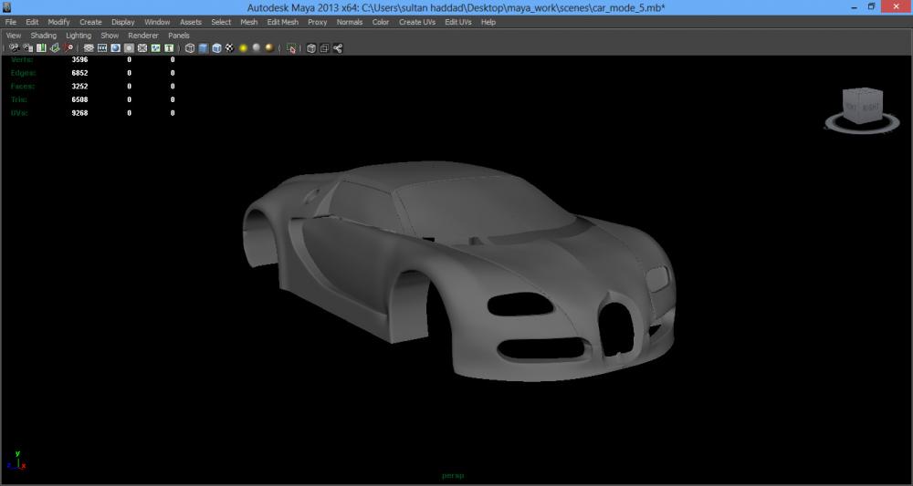913x486 pixels.
Task: Click the Isolate Select icon
Action: (291, 48)
